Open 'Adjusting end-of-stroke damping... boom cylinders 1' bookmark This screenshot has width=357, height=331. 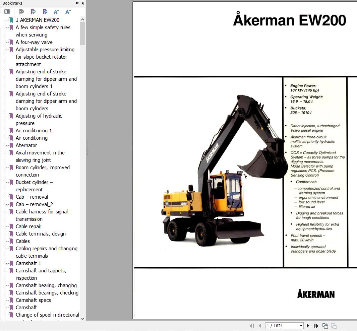[46, 79]
